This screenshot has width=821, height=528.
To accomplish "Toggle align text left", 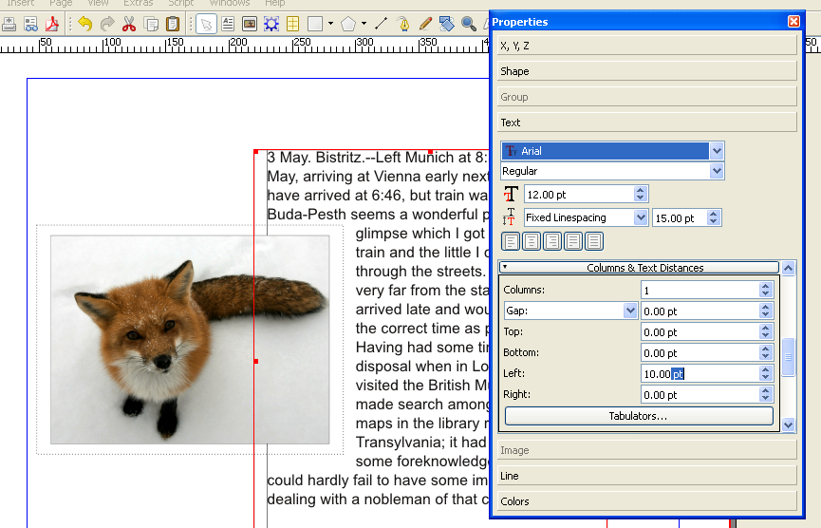I will (x=511, y=241).
